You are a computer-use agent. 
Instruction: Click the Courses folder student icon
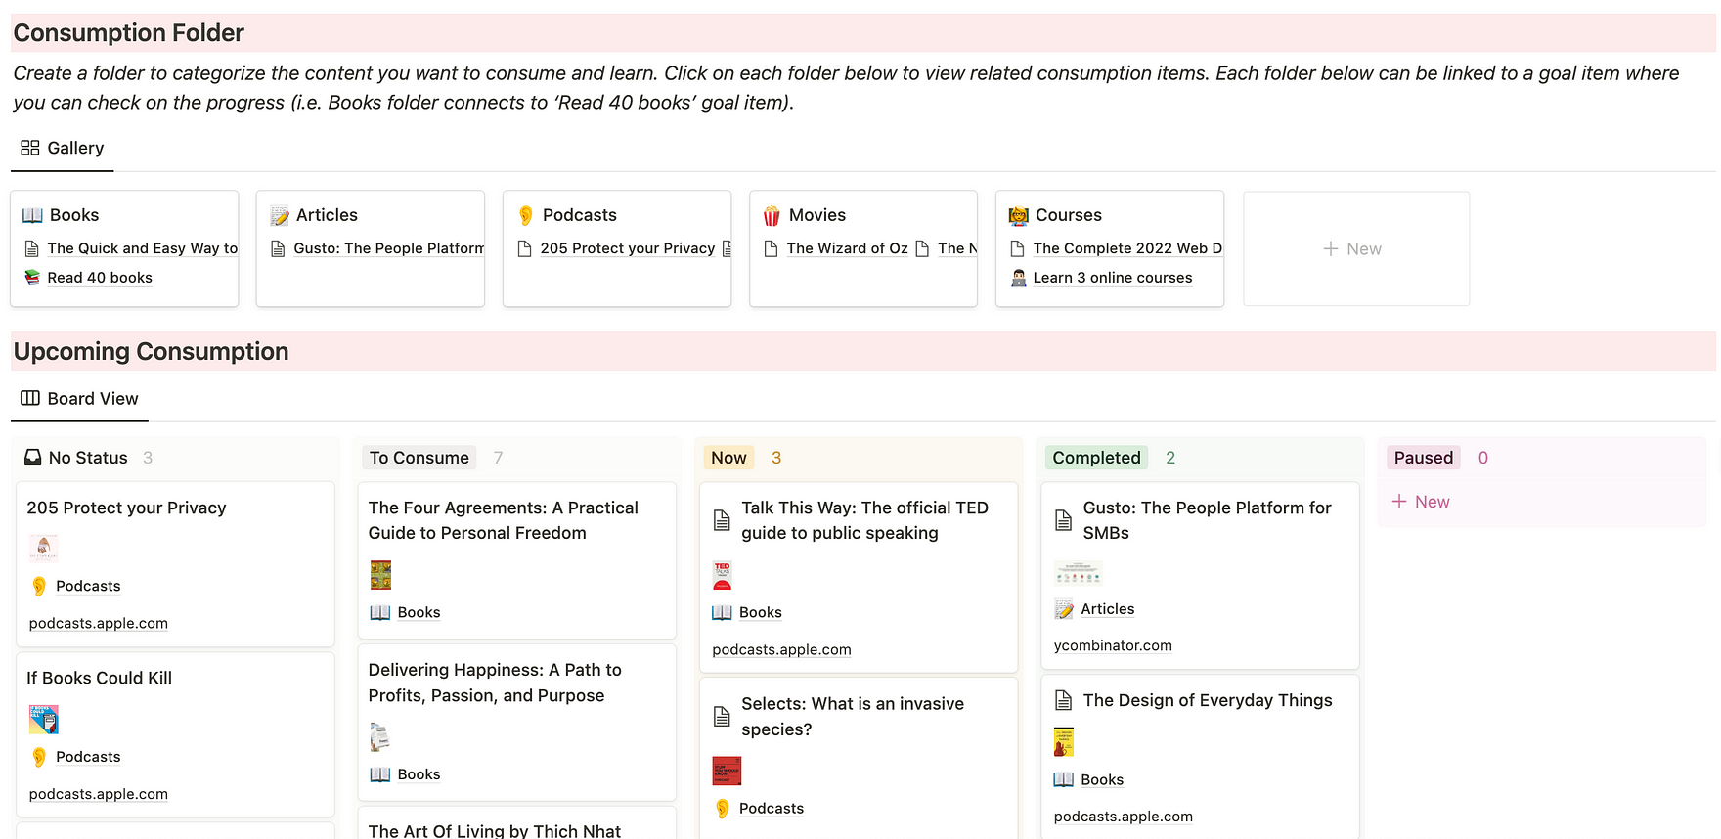point(1018,215)
